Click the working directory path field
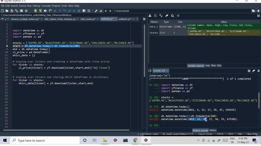261x146 pixels. point(182,11)
